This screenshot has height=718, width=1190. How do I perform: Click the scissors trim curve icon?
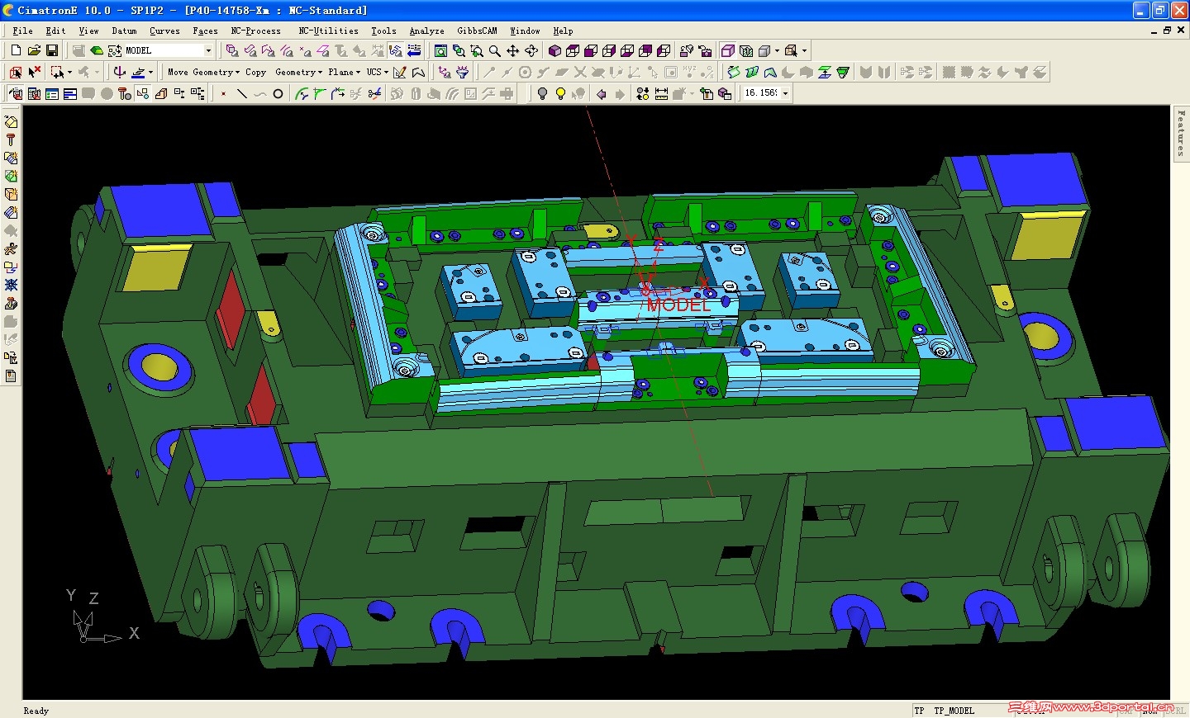374,94
